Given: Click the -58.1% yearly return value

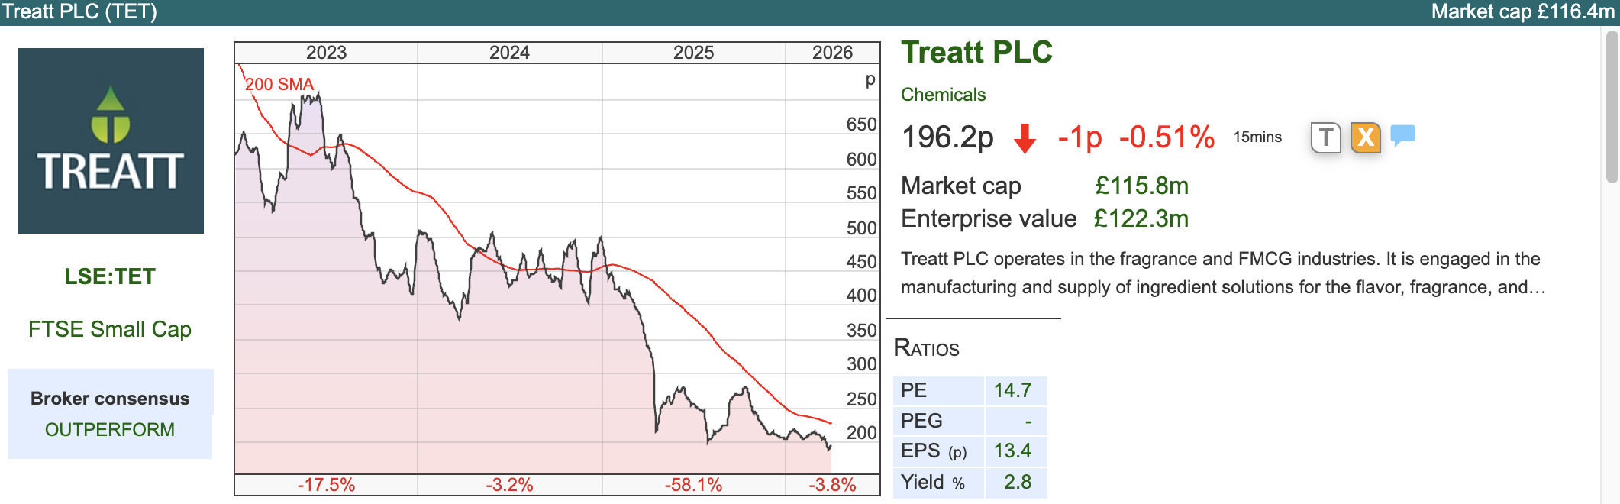Looking at the screenshot, I should 693,485.
